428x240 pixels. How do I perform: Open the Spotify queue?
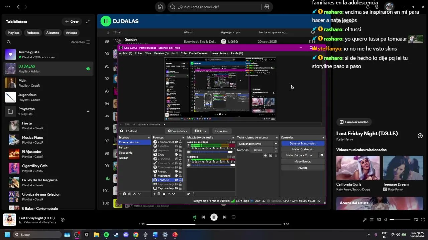372,220
